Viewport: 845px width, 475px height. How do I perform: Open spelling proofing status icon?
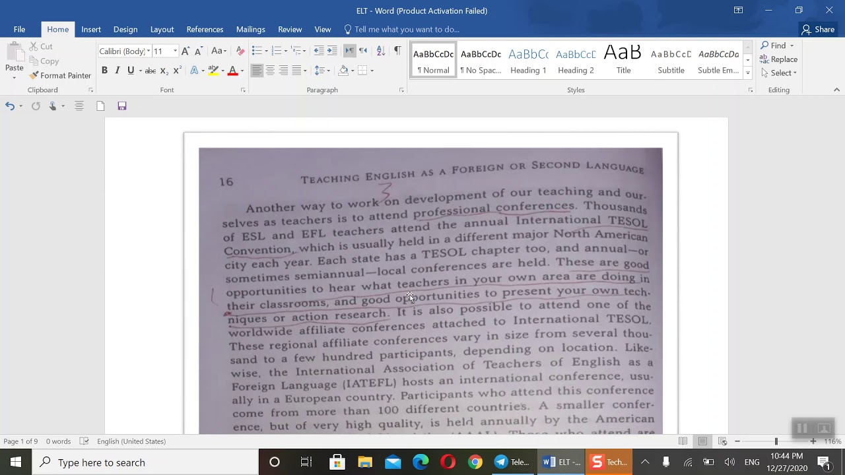(x=84, y=441)
